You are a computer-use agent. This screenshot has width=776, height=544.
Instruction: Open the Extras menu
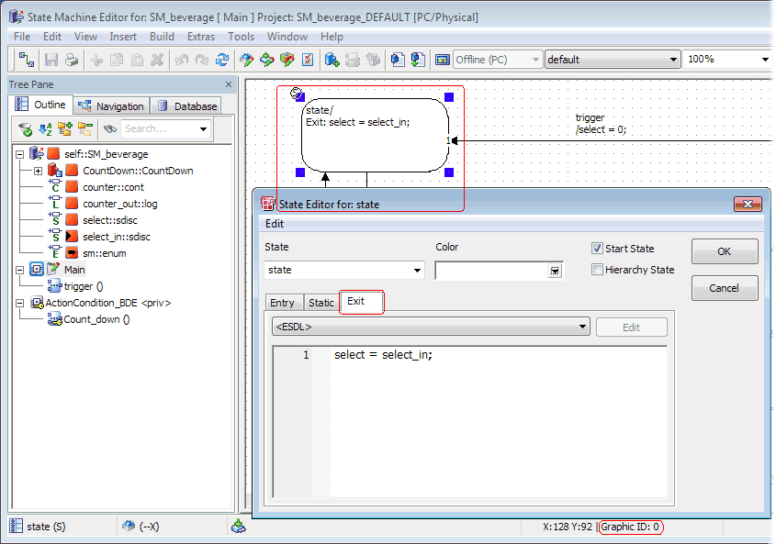pos(201,37)
